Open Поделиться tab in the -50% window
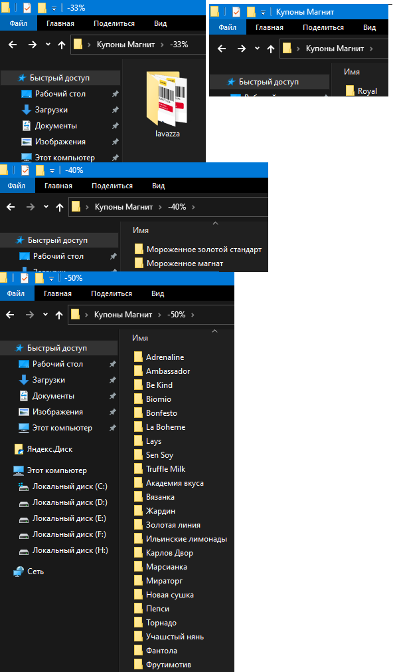 pyautogui.click(x=112, y=293)
